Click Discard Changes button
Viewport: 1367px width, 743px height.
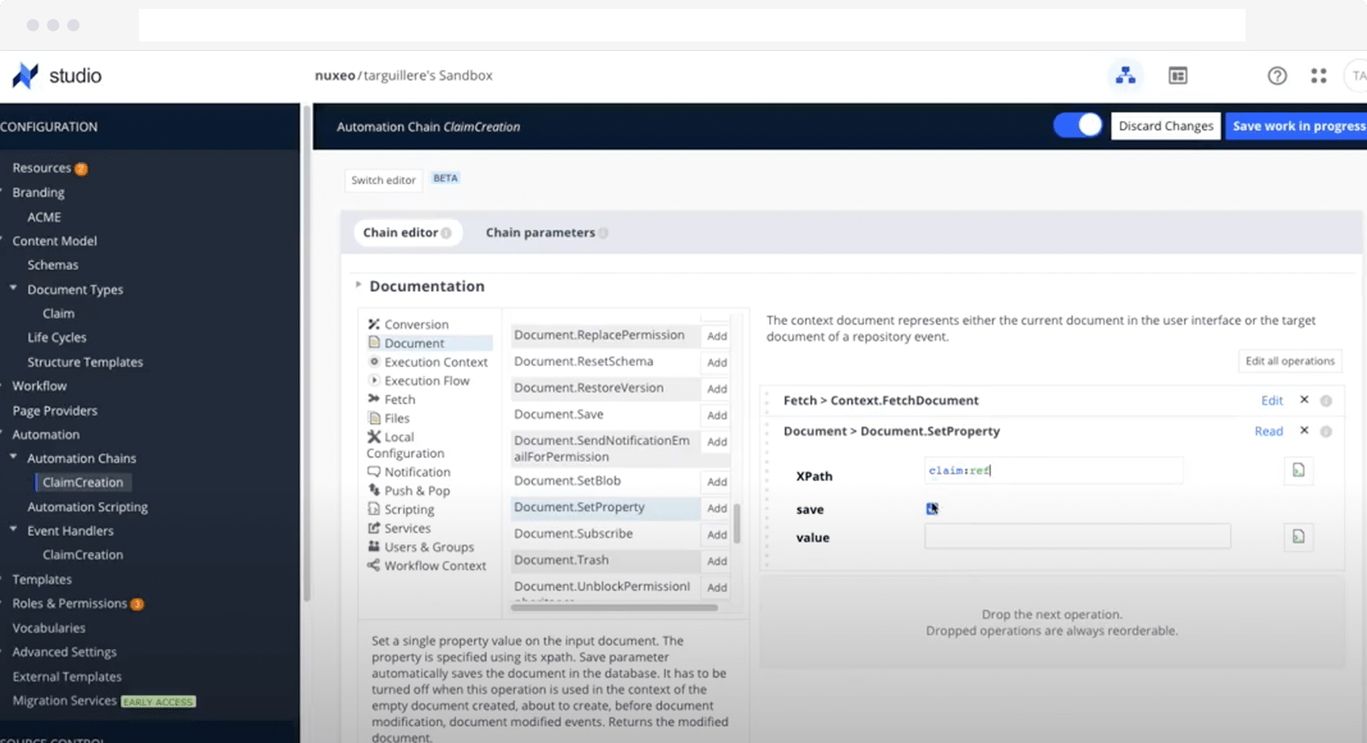coord(1165,126)
